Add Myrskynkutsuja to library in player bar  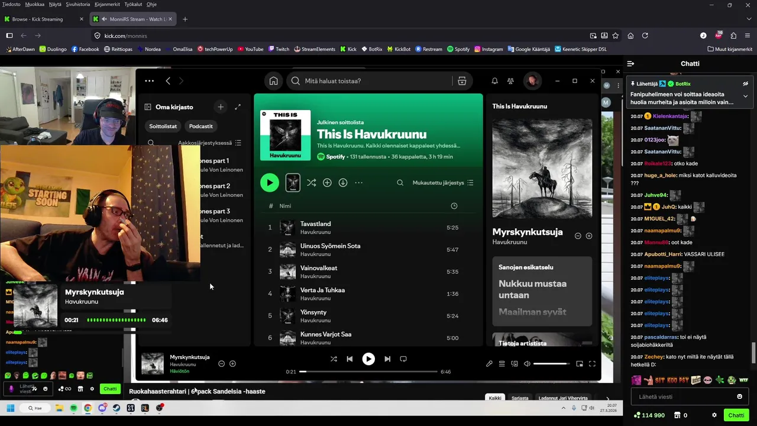click(x=232, y=364)
